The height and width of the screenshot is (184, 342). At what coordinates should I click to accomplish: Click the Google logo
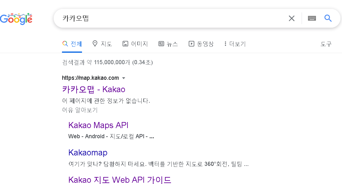pyautogui.click(x=16, y=19)
